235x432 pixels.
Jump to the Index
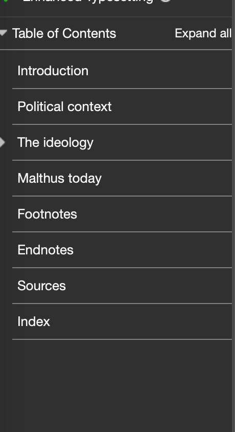coord(34,321)
